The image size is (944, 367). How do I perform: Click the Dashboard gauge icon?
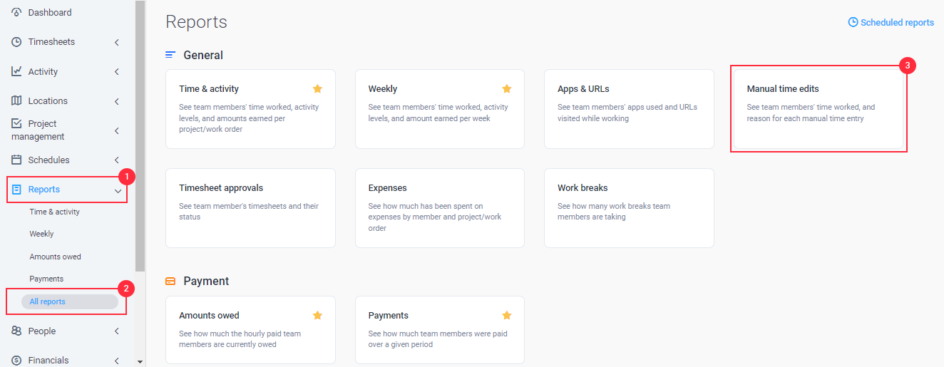click(16, 13)
